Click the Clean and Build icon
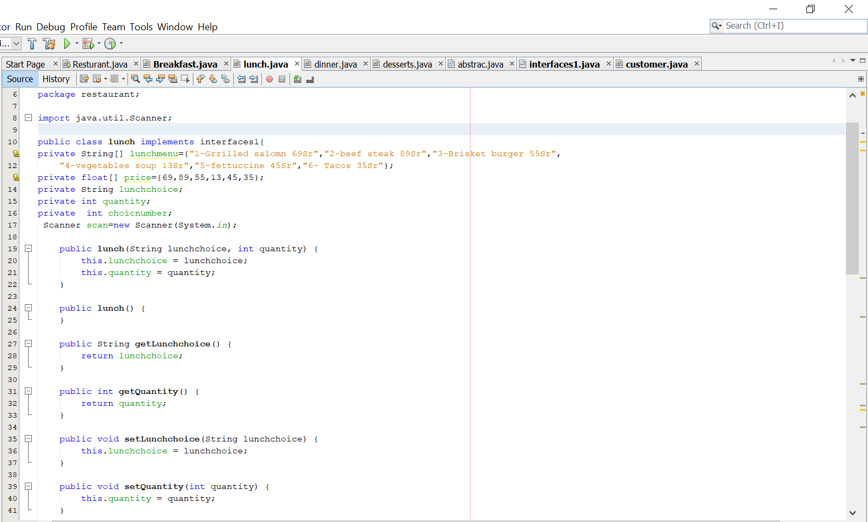 (49, 44)
